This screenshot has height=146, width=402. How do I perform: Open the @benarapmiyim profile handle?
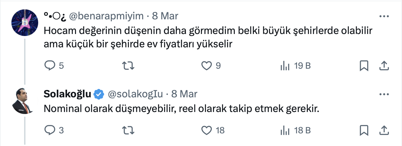point(106,16)
